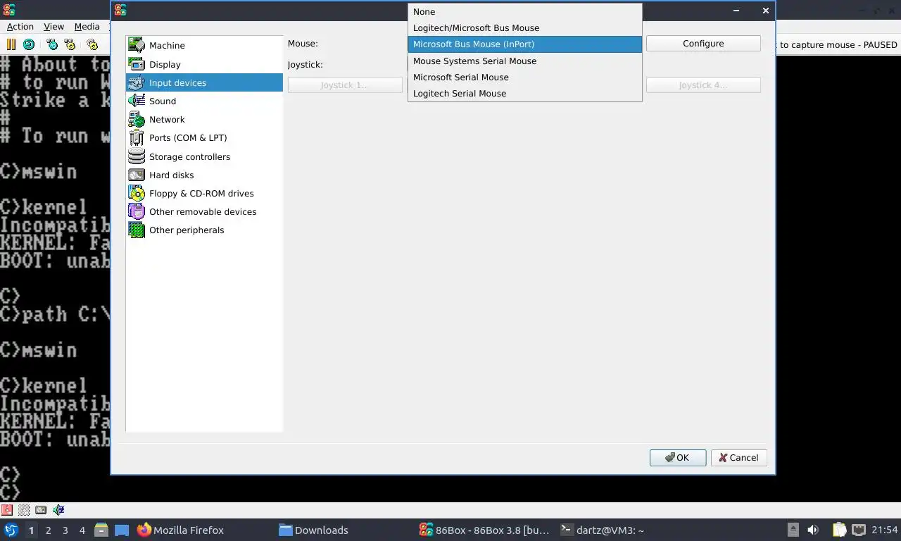Screen dimensions: 901x541
Task: Click the Ctrl+Alt+Del toolbar icon
Action: [52, 44]
